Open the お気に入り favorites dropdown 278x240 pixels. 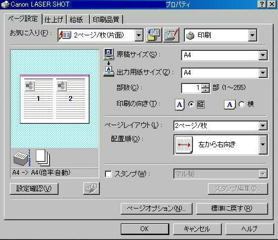(x=139, y=35)
